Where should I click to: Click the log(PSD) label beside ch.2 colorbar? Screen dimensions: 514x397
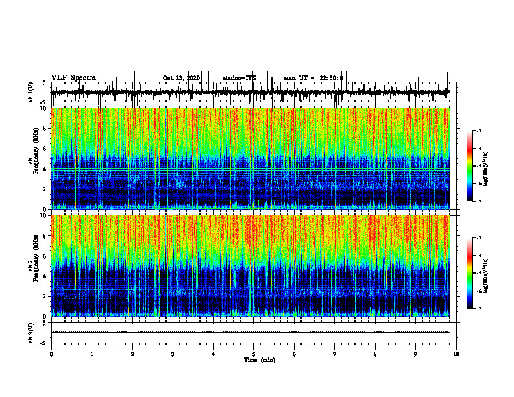[486, 276]
